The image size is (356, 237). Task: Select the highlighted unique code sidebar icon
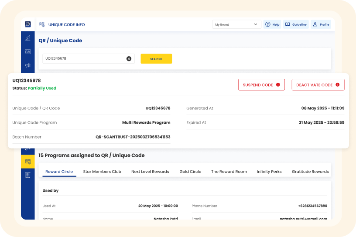tap(27, 162)
